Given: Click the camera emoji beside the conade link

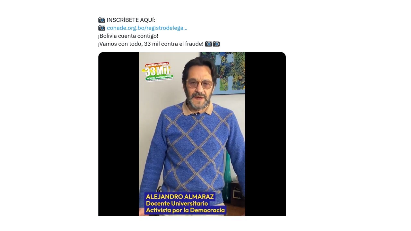Looking at the screenshot, I should [102, 28].
